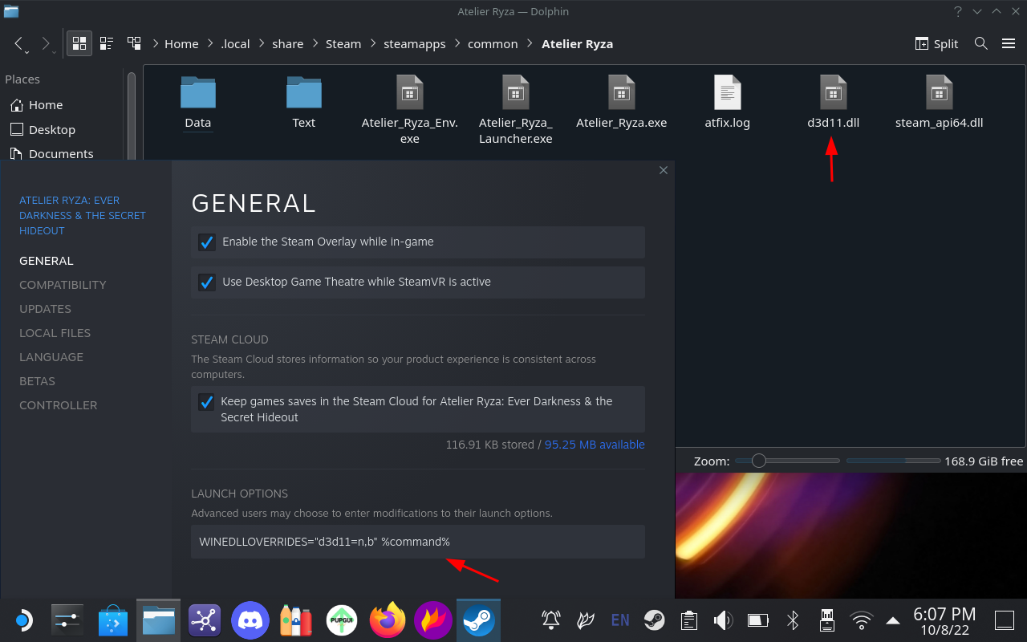Viewport: 1027px width, 642px height.
Task: Go back in Dolphin folder history
Action: point(20,44)
